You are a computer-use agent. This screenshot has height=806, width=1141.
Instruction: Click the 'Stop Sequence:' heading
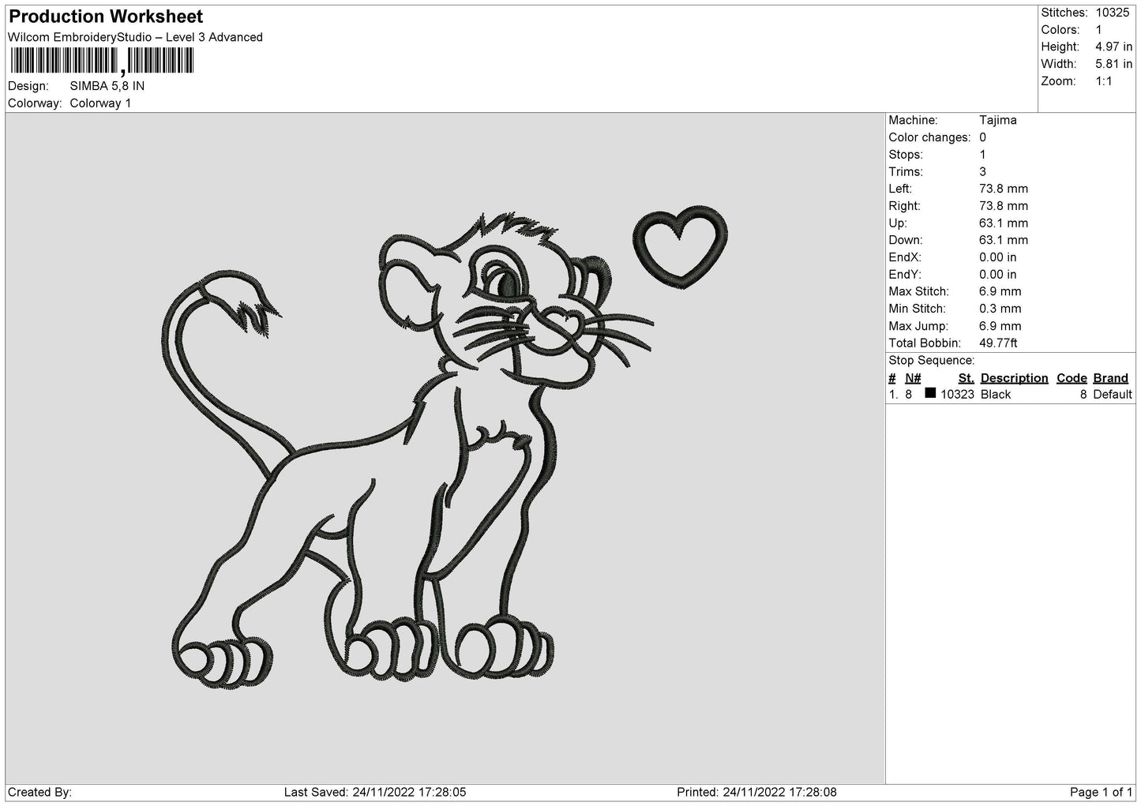(x=932, y=361)
